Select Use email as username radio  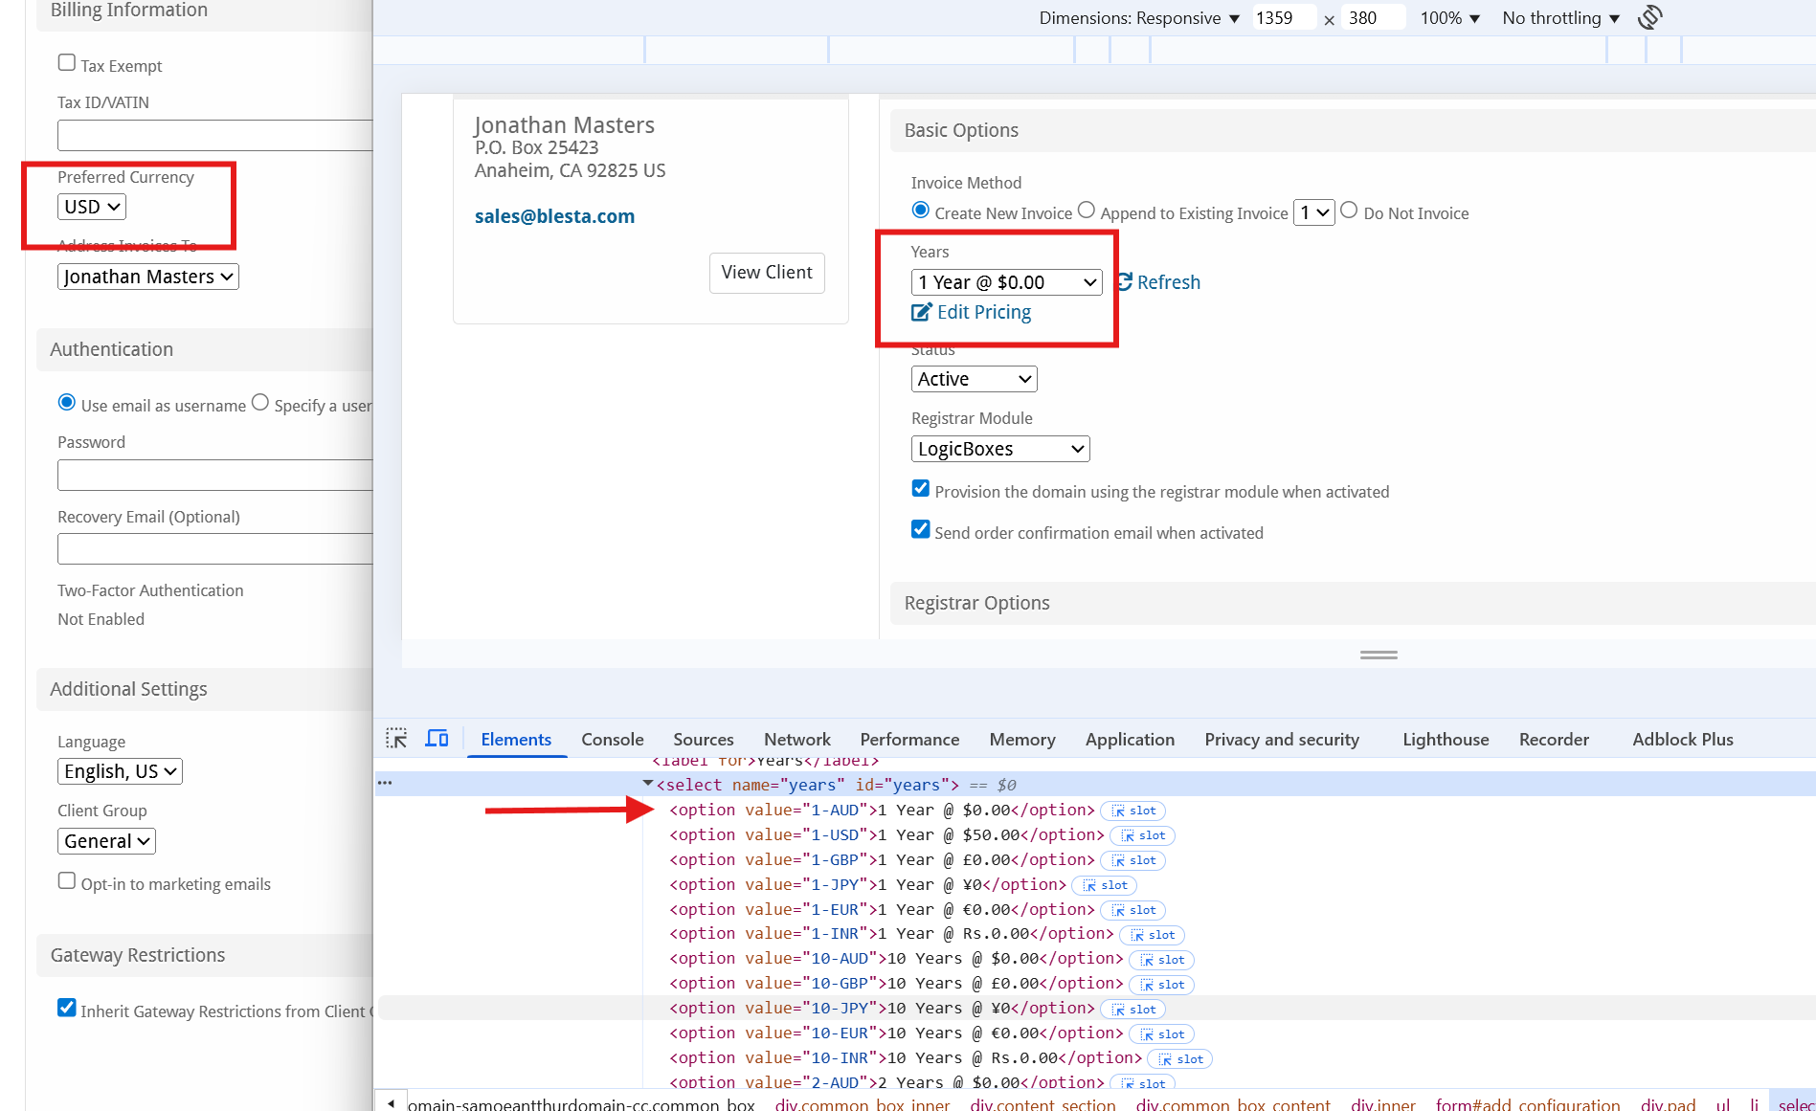(x=66, y=402)
